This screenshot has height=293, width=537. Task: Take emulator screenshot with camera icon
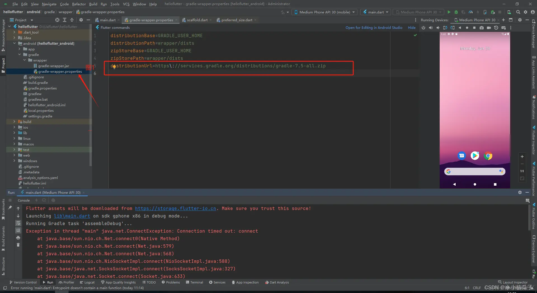(x=482, y=27)
